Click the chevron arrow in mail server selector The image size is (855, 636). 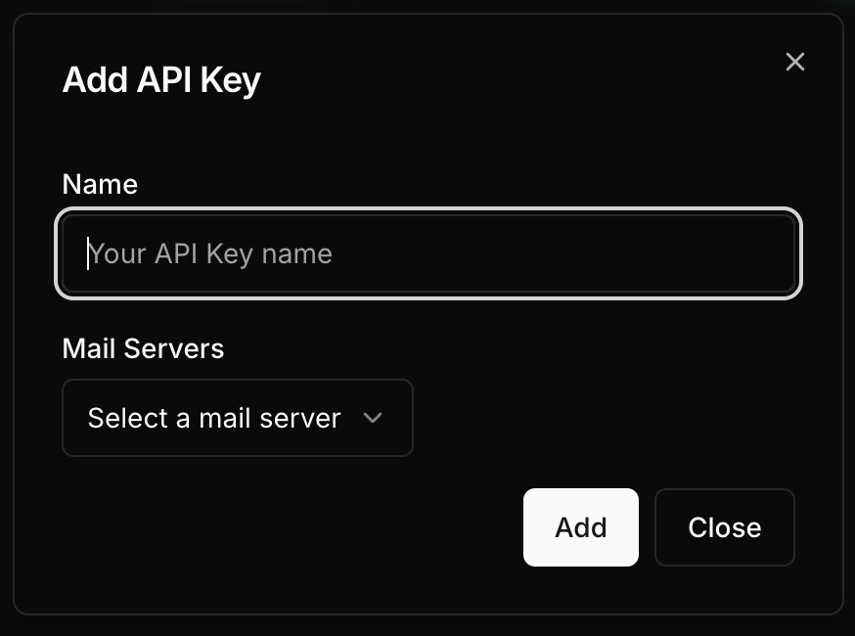pyautogui.click(x=372, y=418)
